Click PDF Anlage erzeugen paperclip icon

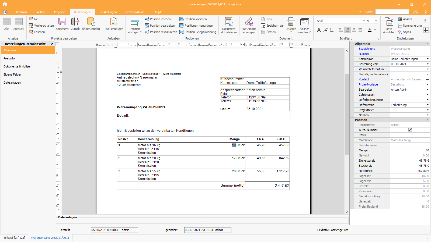coord(249,22)
